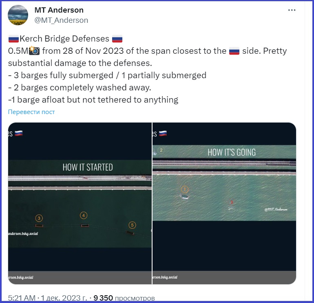The height and width of the screenshot is (303, 314).
Task: Click the tweet text about barges submerged
Action: pyautogui.click(x=107, y=75)
